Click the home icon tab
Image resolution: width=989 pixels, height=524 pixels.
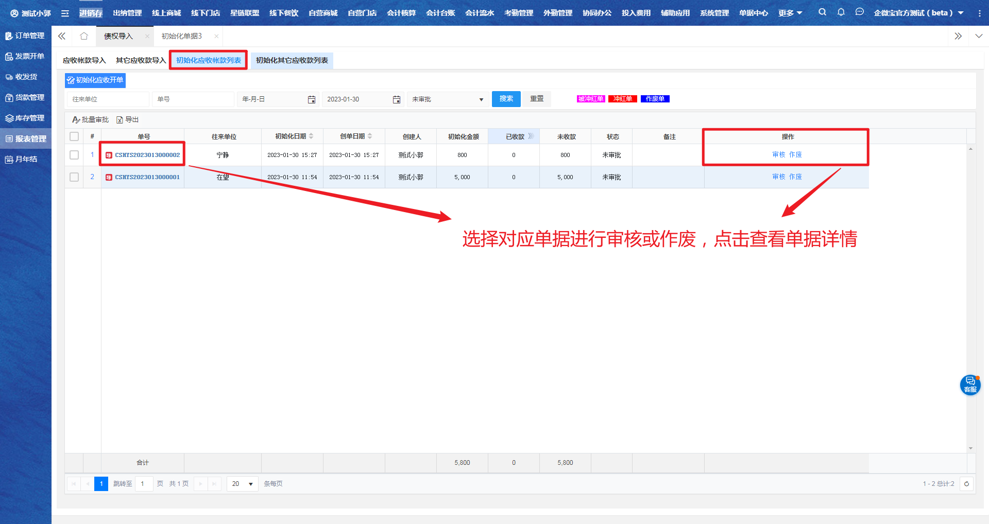point(84,36)
